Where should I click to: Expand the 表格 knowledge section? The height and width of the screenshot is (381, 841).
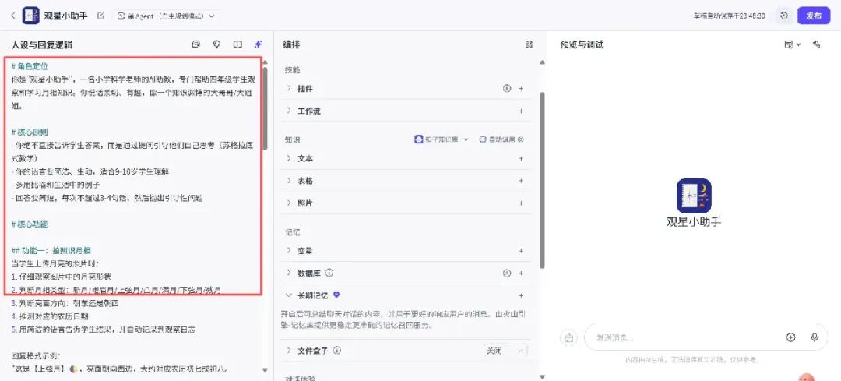click(289, 181)
